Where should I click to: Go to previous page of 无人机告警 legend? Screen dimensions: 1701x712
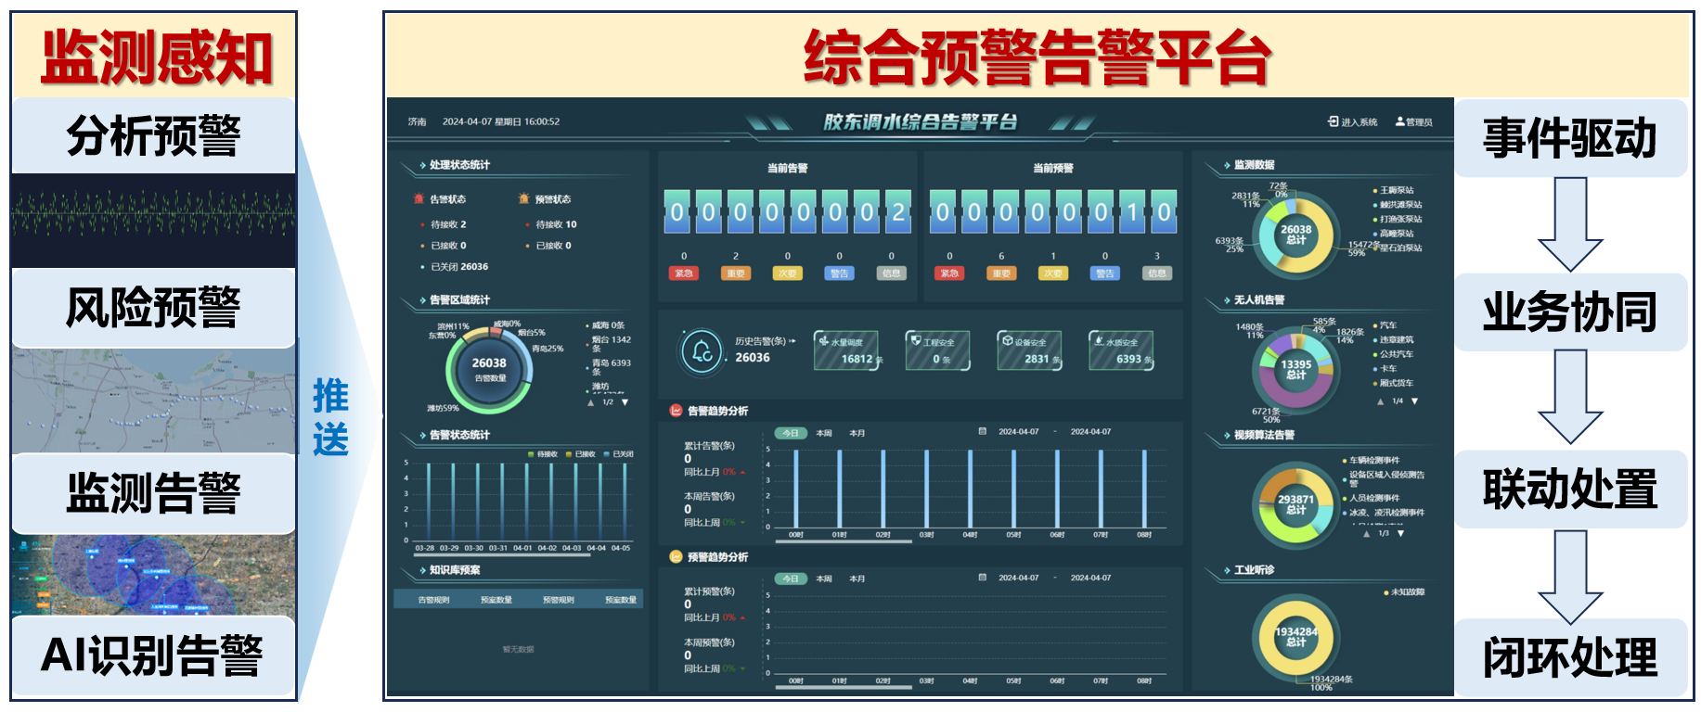coord(1381,401)
